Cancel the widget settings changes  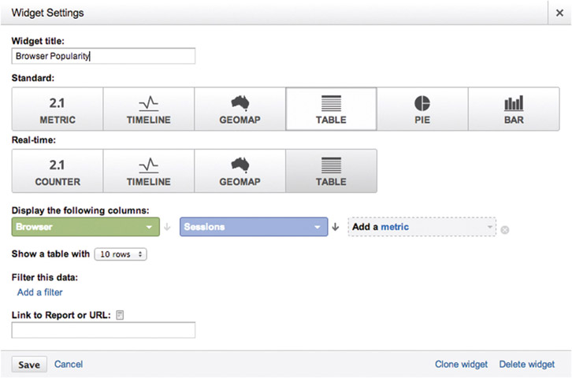pos(69,364)
